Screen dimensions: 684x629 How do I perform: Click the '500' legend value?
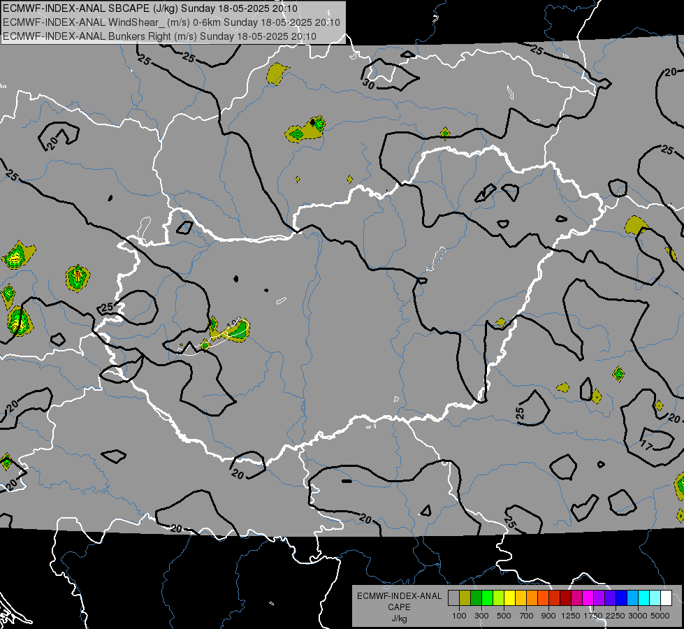tap(504, 616)
